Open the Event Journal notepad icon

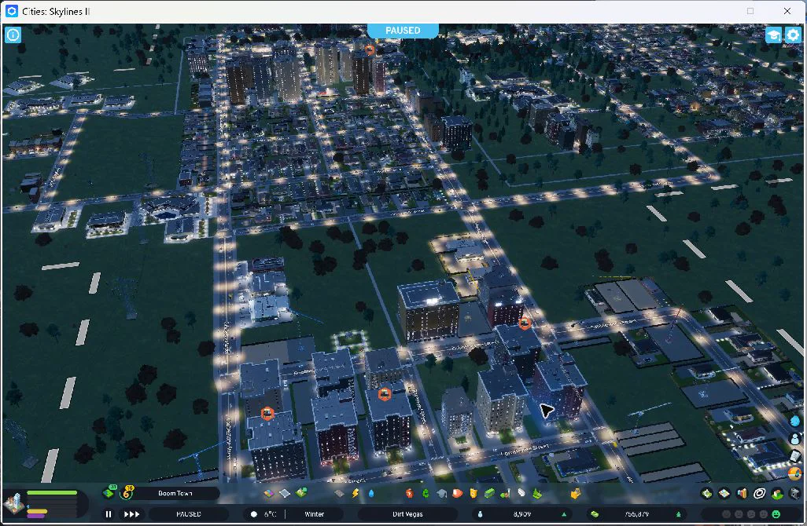point(796,455)
